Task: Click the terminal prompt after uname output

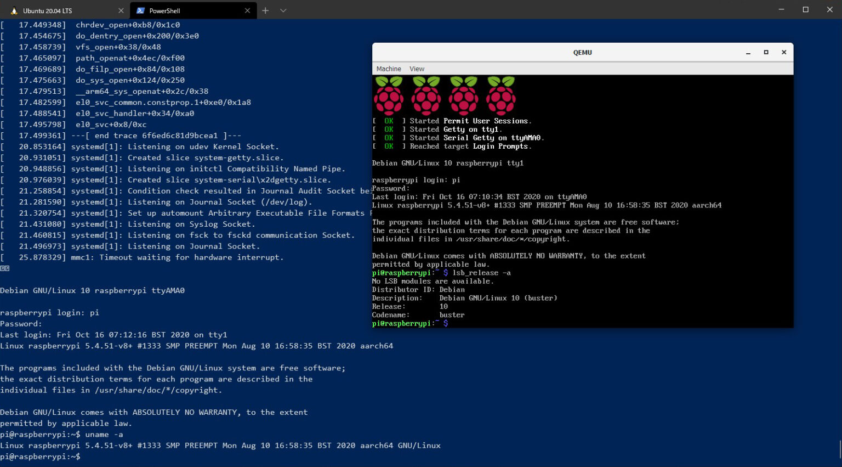Action: [x=40, y=457]
